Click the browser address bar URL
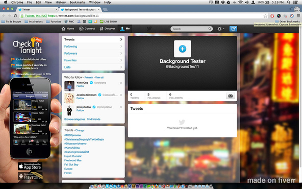 (73, 16)
